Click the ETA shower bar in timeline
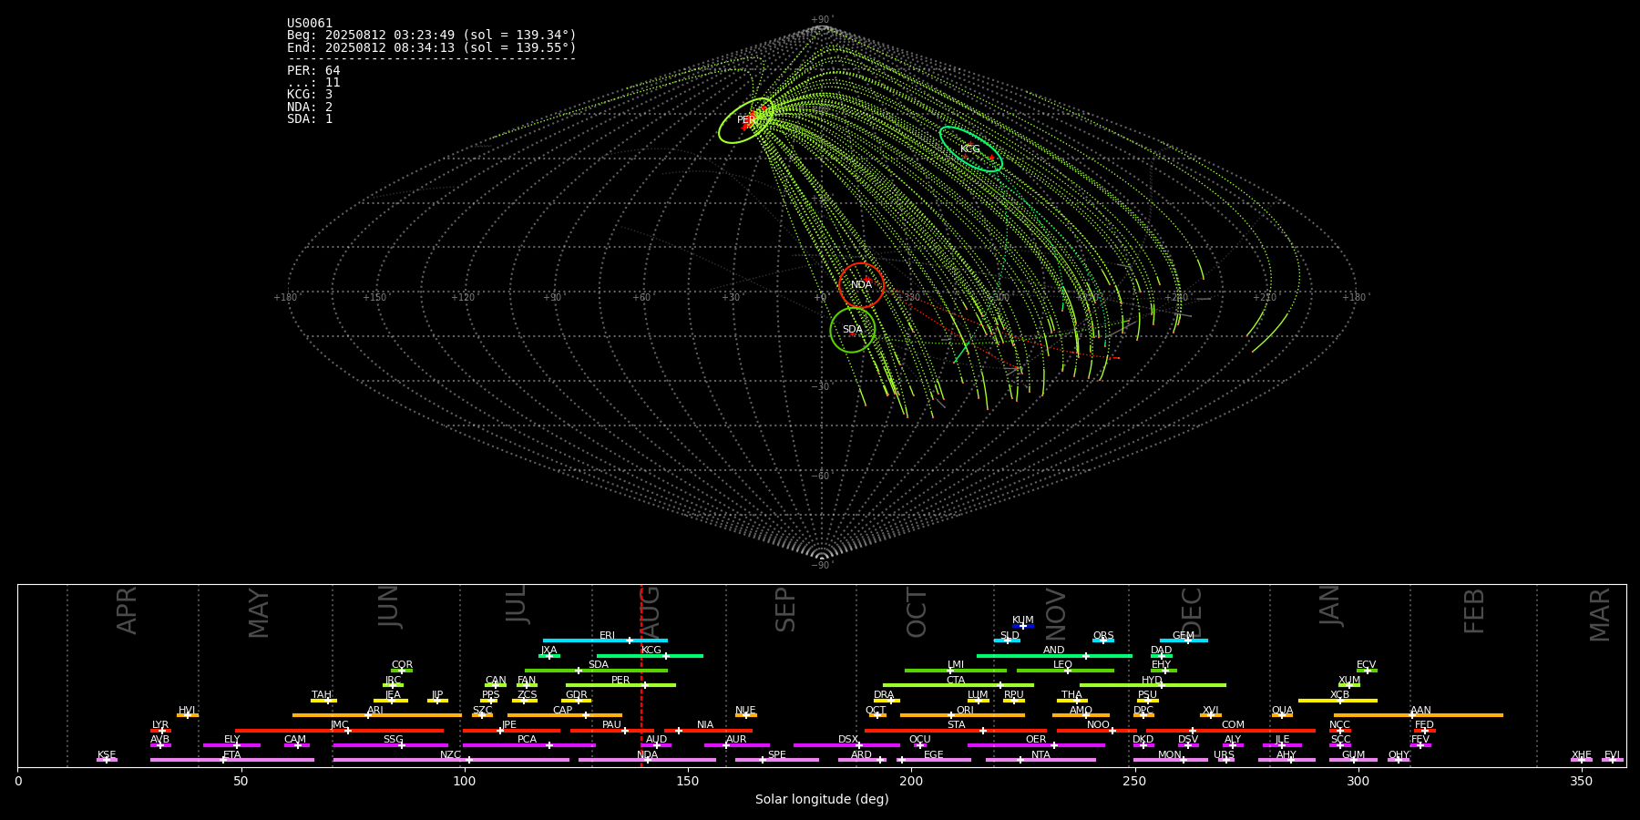 [x=232, y=760]
